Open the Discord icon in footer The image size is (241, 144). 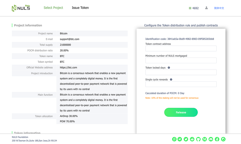point(211,139)
